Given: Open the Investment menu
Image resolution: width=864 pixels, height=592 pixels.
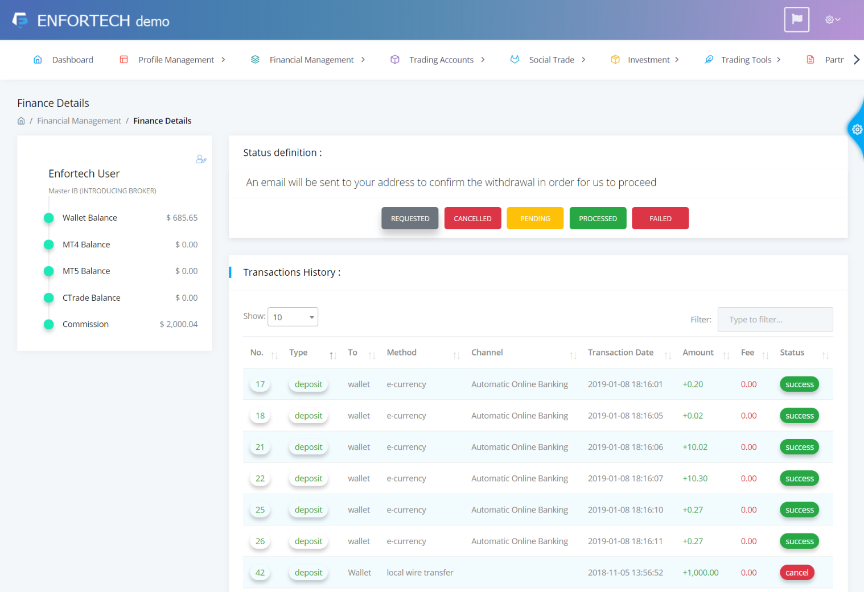Looking at the screenshot, I should [648, 60].
